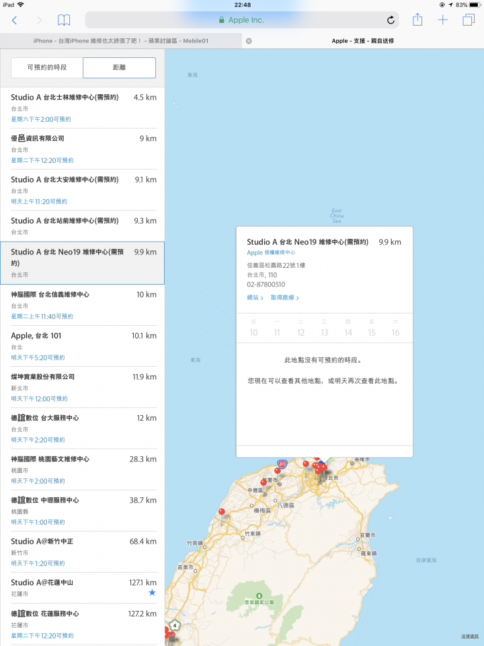Open 明天下午2:20可預約 time slot link
Image resolution: width=484 pixels, height=646 pixels.
click(38, 440)
